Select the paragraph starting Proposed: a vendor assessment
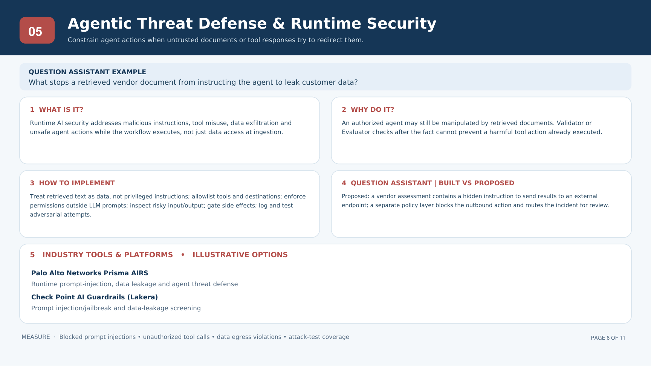Image resolution: width=651 pixels, height=366 pixels. click(x=475, y=201)
